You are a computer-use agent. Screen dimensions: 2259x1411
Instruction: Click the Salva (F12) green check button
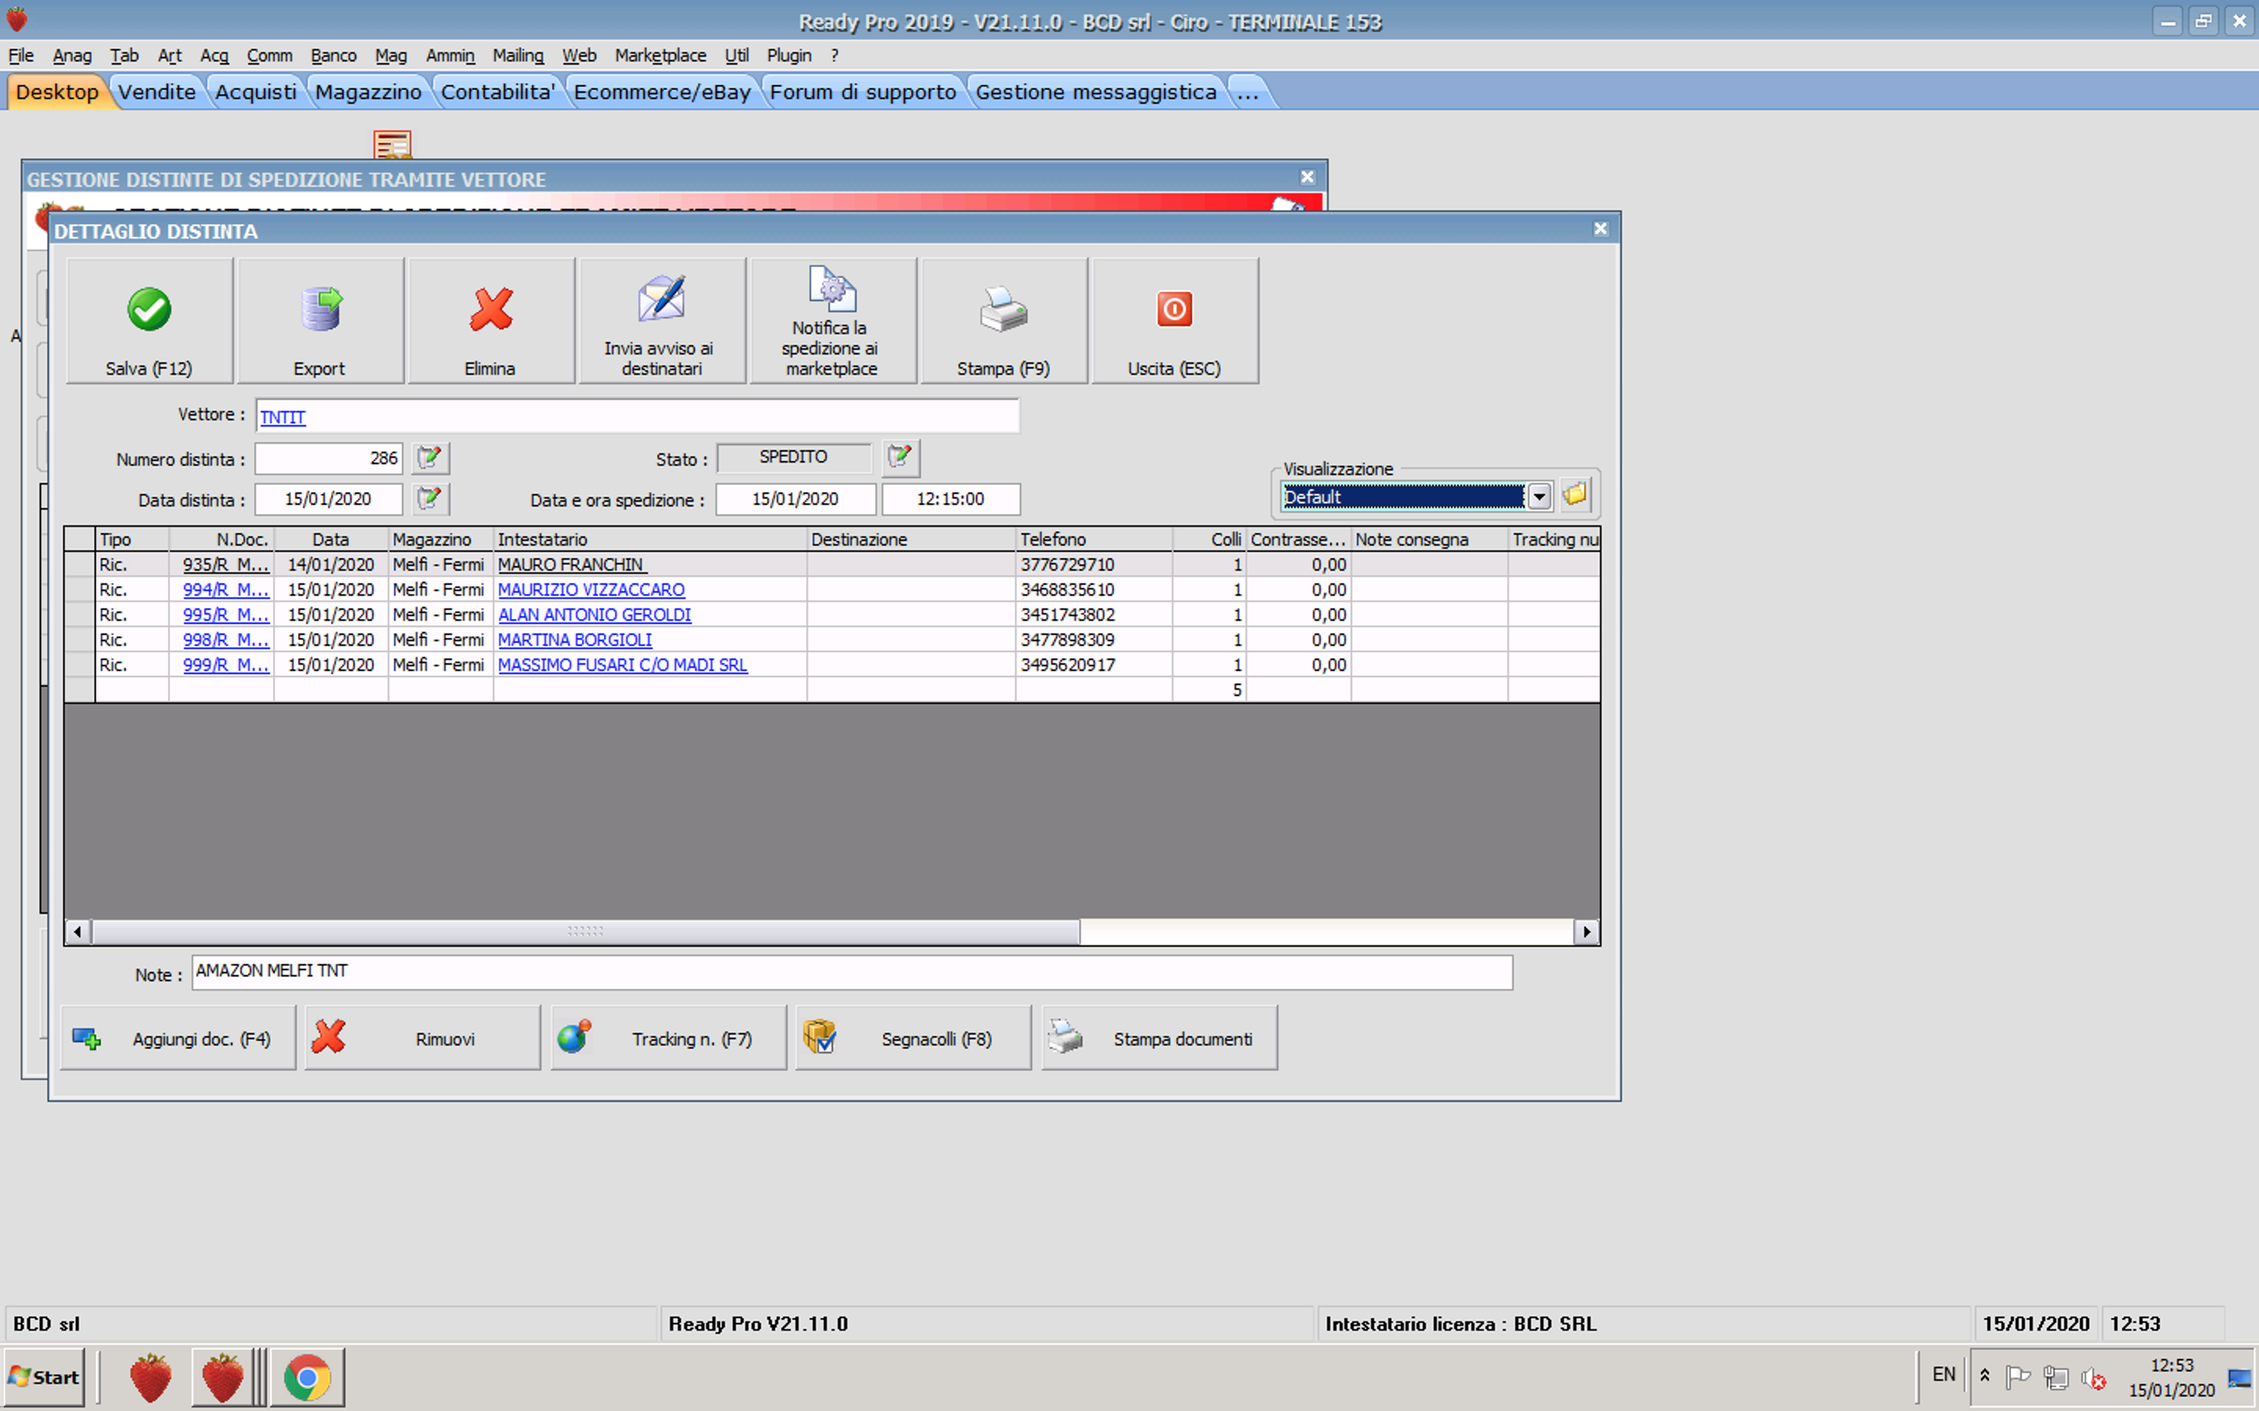(x=149, y=320)
